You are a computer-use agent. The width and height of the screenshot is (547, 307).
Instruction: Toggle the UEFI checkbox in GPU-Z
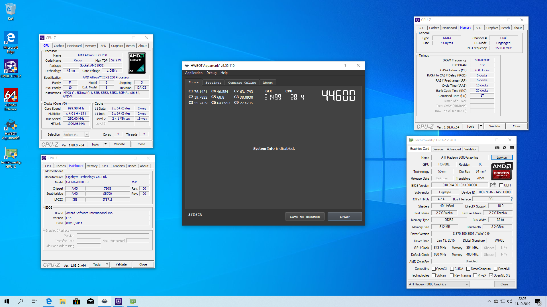[501, 185]
